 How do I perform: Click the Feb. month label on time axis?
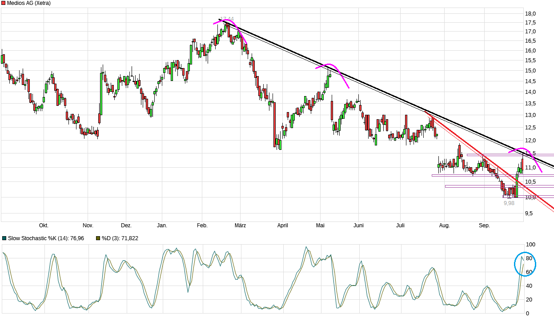202,225
